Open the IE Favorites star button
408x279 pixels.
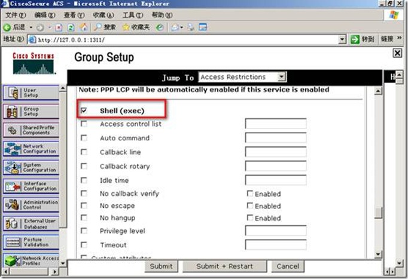click(136, 27)
